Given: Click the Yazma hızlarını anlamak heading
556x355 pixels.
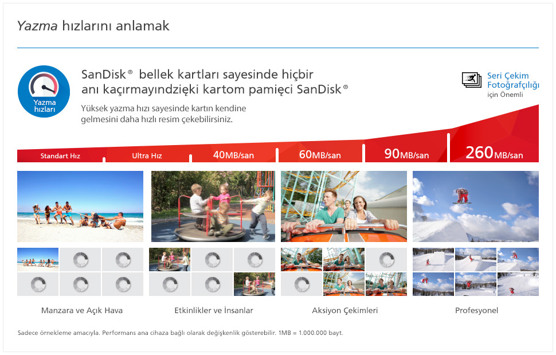Looking at the screenshot, I should [x=93, y=26].
